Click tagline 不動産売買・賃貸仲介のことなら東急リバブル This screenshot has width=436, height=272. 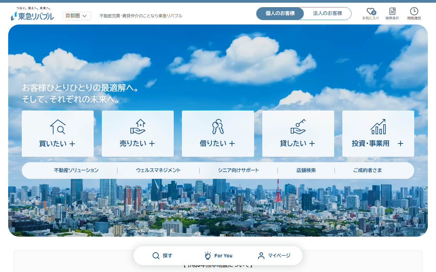141,16
